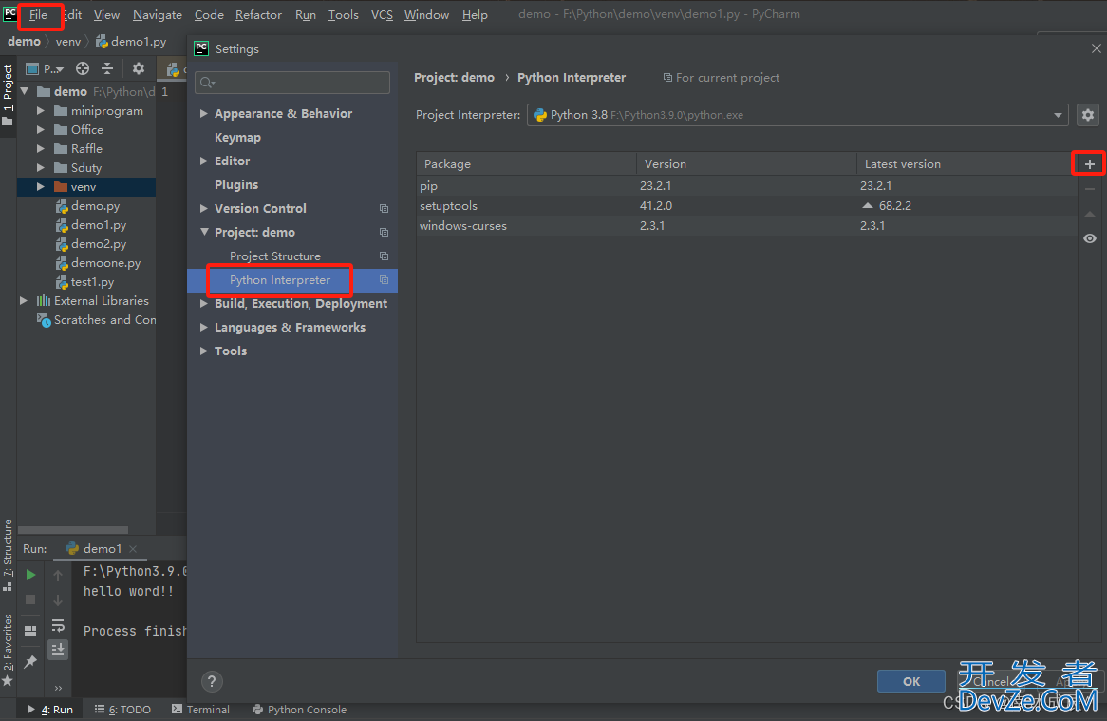Select Project Structure settings page
The width and height of the screenshot is (1107, 721).
pos(275,256)
